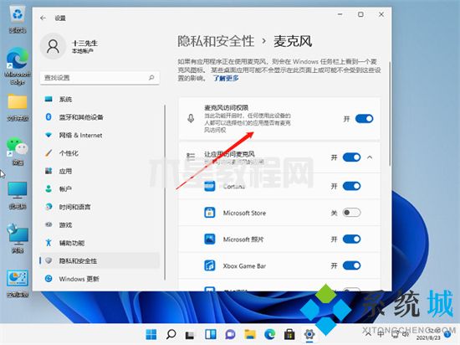Image resolution: width=460 pixels, height=345 pixels.
Task: Open the 帐户 settings category
Action: pos(100,189)
